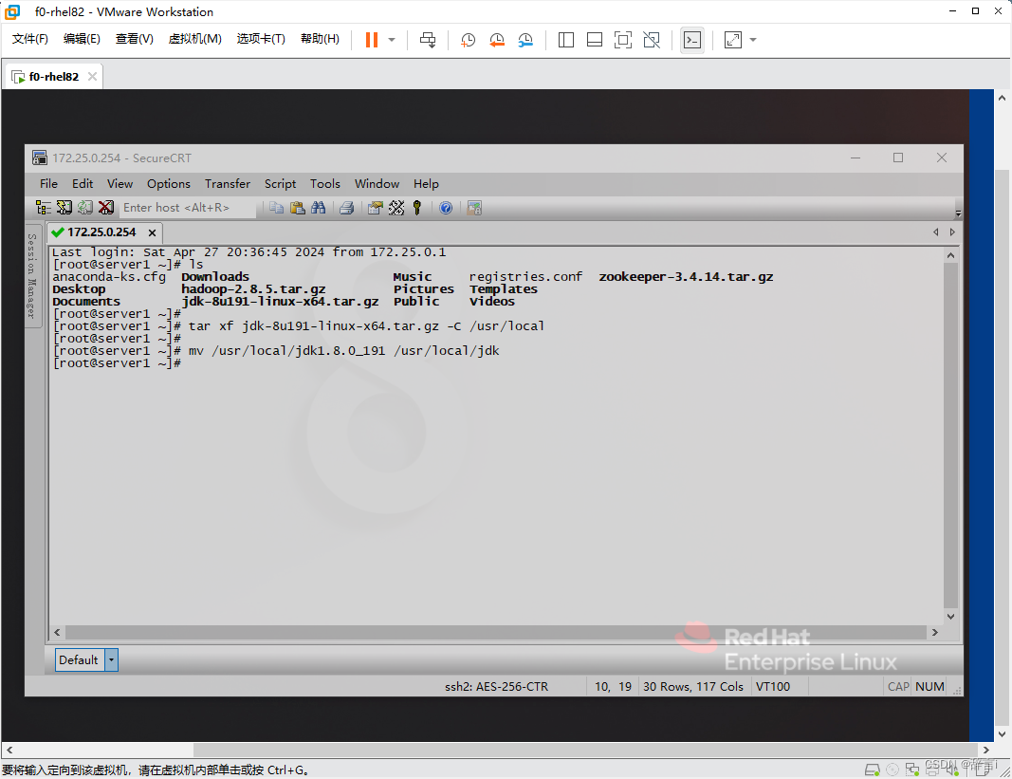
Task: Open VMware 选项卡(T) menu
Action: pyautogui.click(x=261, y=39)
